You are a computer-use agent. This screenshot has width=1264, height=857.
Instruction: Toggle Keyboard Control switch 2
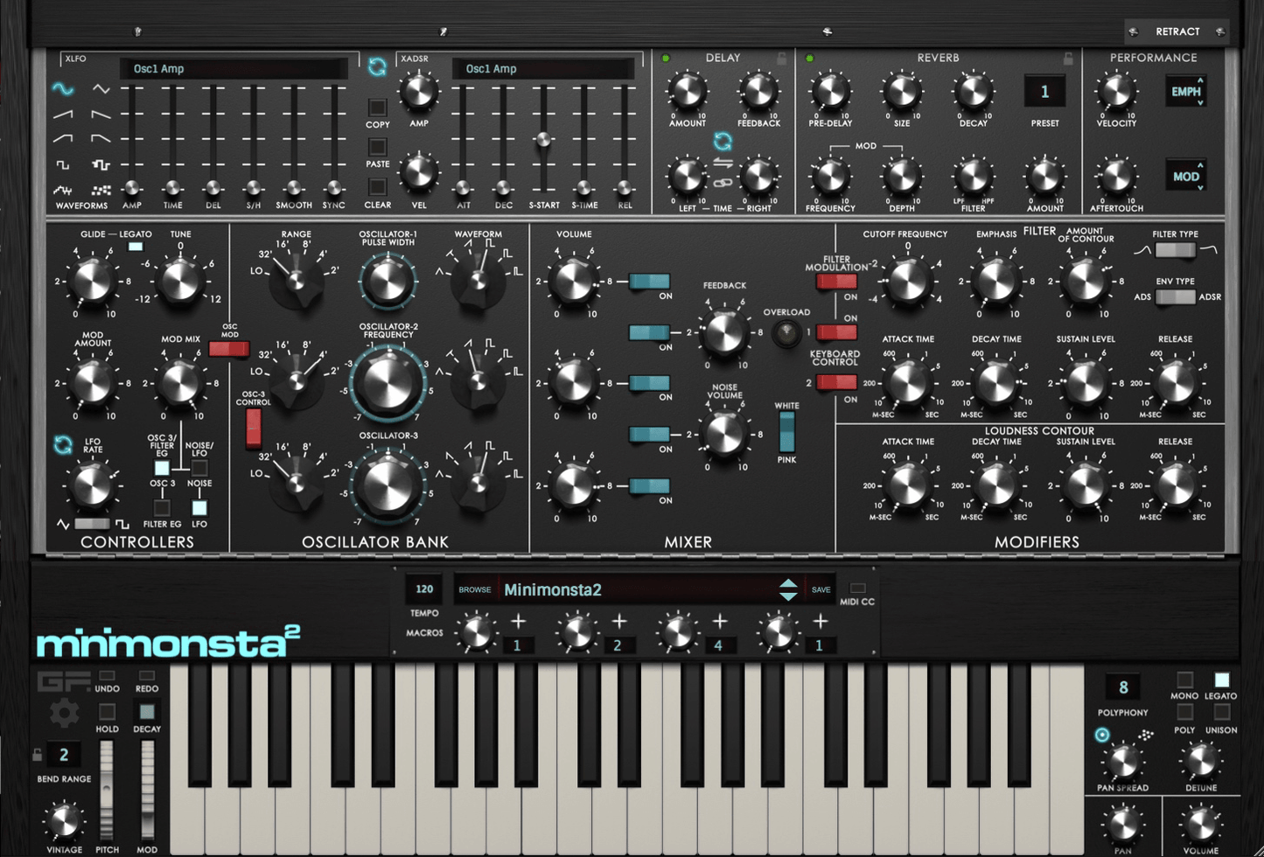(x=836, y=382)
